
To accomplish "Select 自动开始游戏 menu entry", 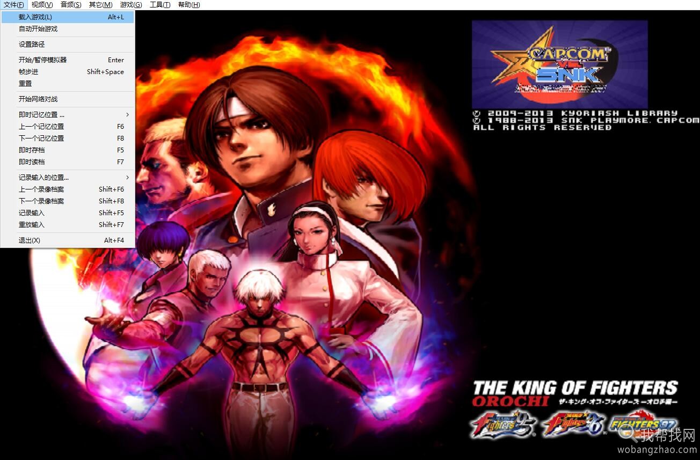I will [68, 29].
